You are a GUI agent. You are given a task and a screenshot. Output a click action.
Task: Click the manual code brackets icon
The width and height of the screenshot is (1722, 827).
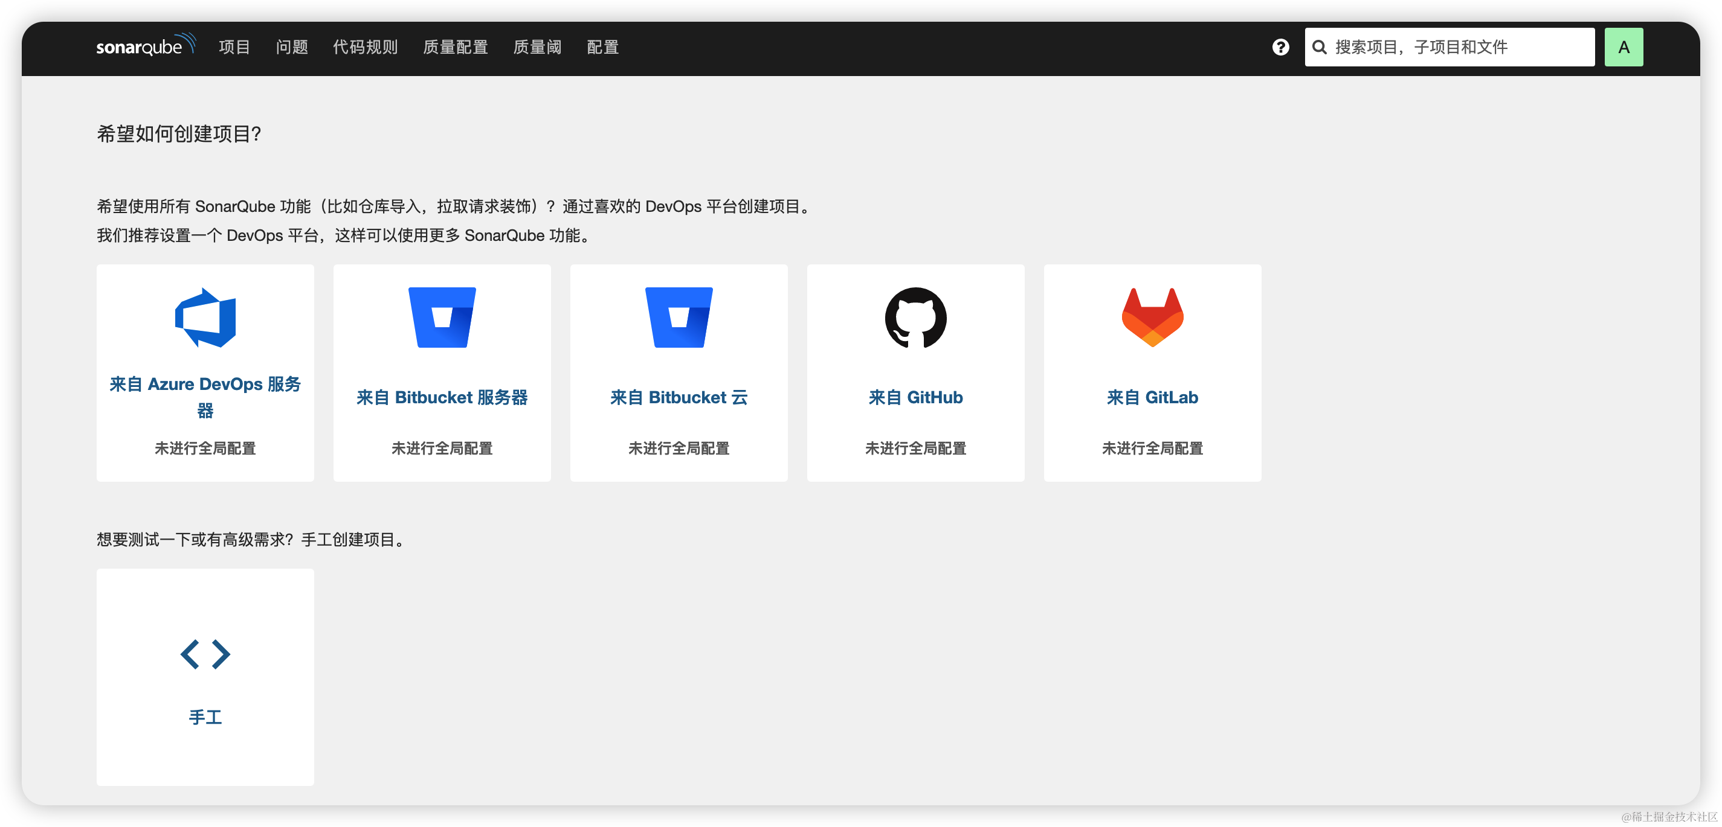tap(205, 654)
